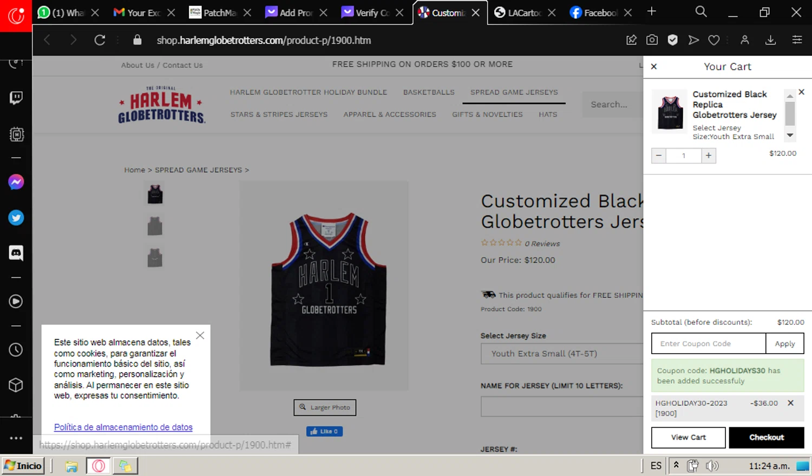Image resolution: width=812 pixels, height=476 pixels.
Task: Open downloads from the toolbar
Action: coord(771,40)
